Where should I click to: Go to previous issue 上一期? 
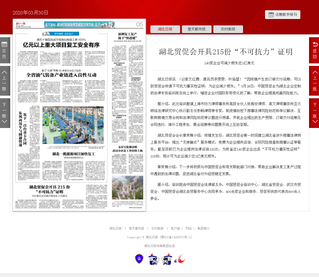click(5, 81)
